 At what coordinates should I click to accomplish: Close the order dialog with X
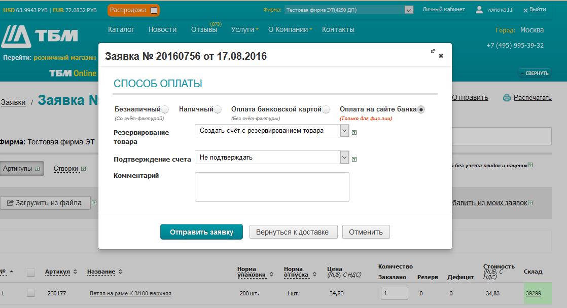[441, 56]
